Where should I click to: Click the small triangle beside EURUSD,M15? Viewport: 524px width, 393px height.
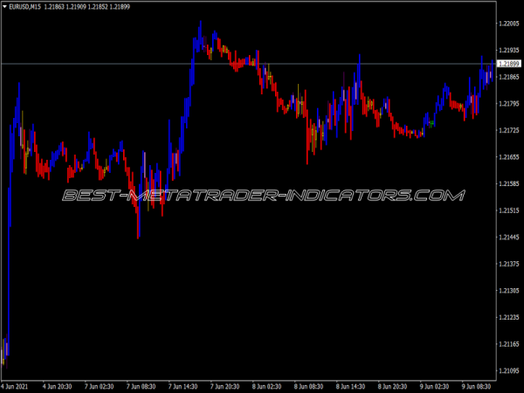[6, 8]
